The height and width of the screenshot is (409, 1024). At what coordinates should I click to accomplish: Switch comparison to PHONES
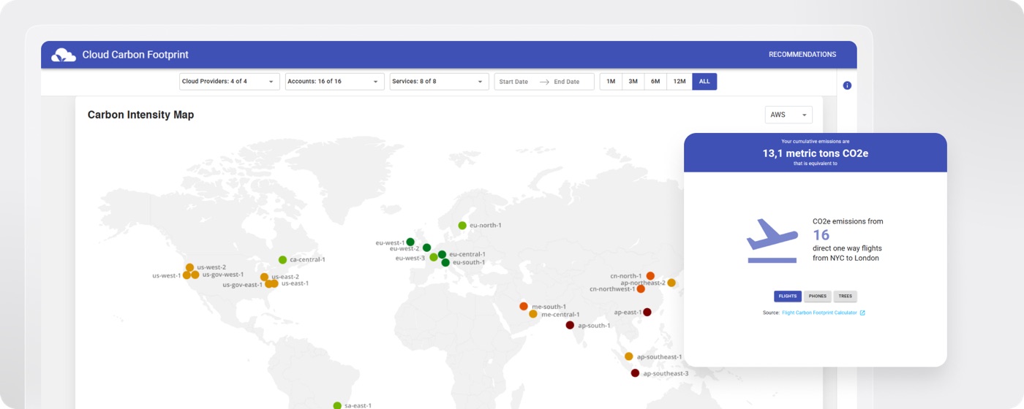pyautogui.click(x=818, y=297)
